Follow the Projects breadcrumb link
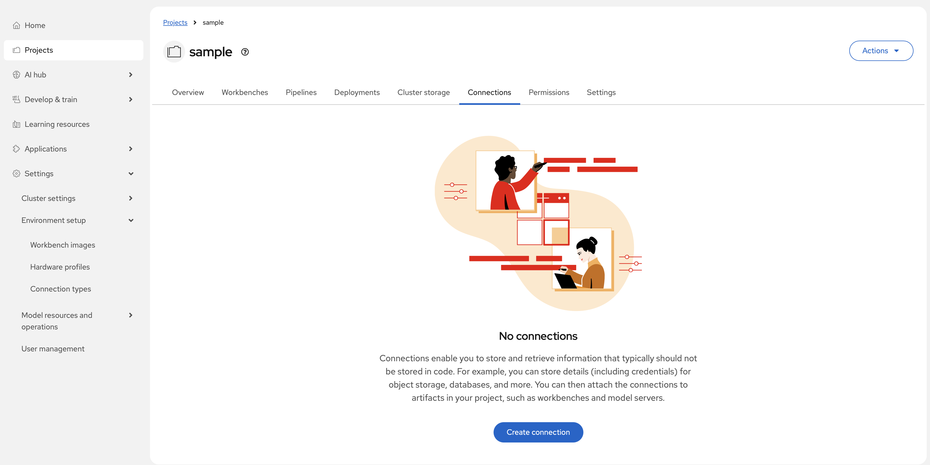This screenshot has height=465, width=930. (175, 22)
